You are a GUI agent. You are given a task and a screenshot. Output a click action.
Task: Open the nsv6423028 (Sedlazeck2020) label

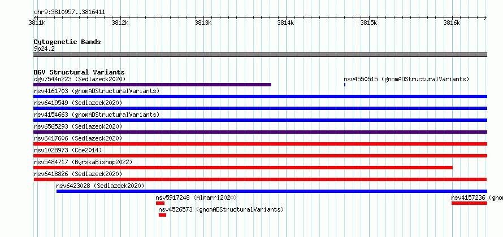point(100,186)
